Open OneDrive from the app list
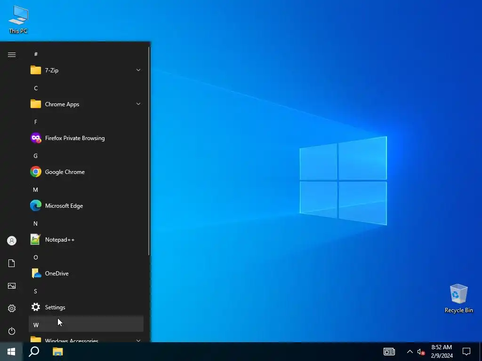The image size is (482, 361). (x=86, y=273)
